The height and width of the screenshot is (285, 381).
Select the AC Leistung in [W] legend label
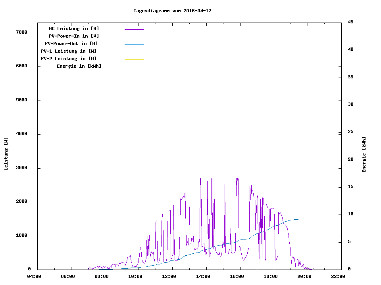pos(74,28)
